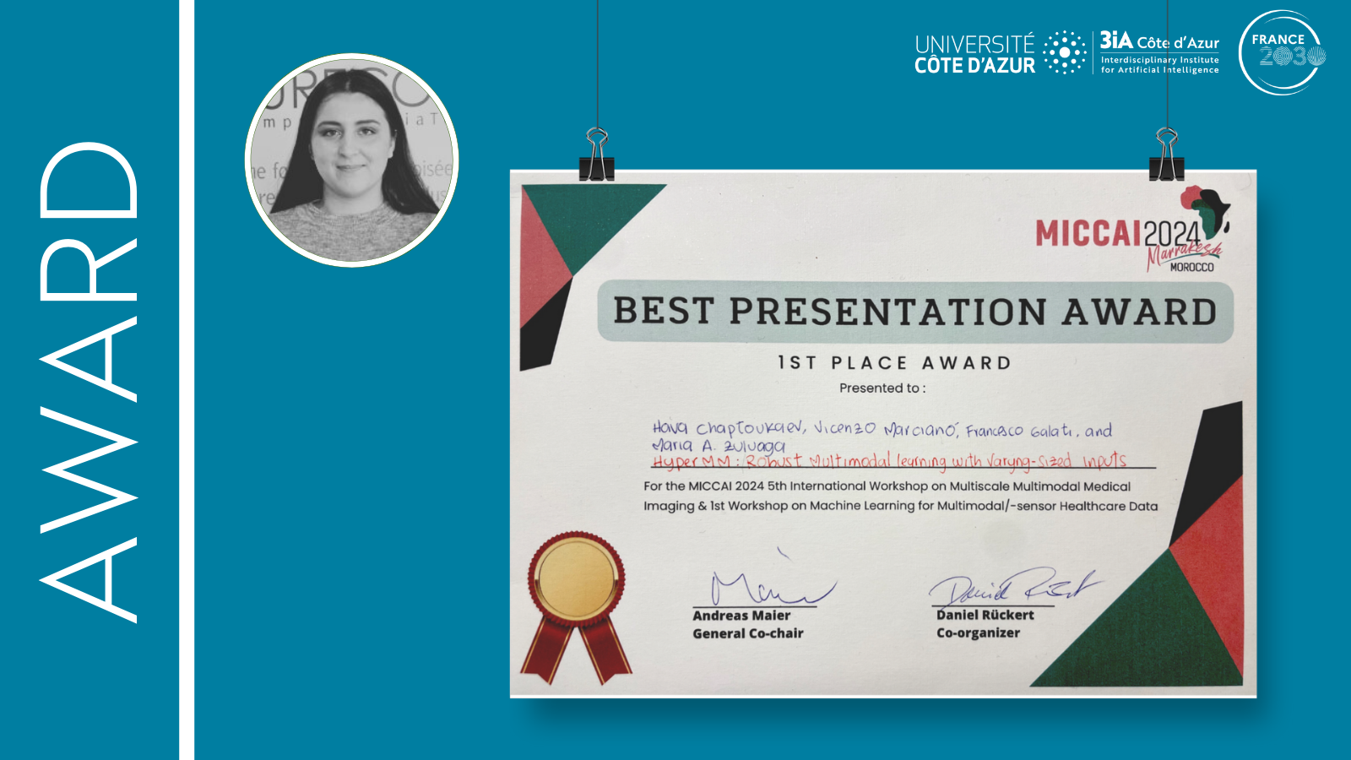Click the gold medal ribbon seal
The width and height of the screenshot is (1351, 760).
[578, 606]
